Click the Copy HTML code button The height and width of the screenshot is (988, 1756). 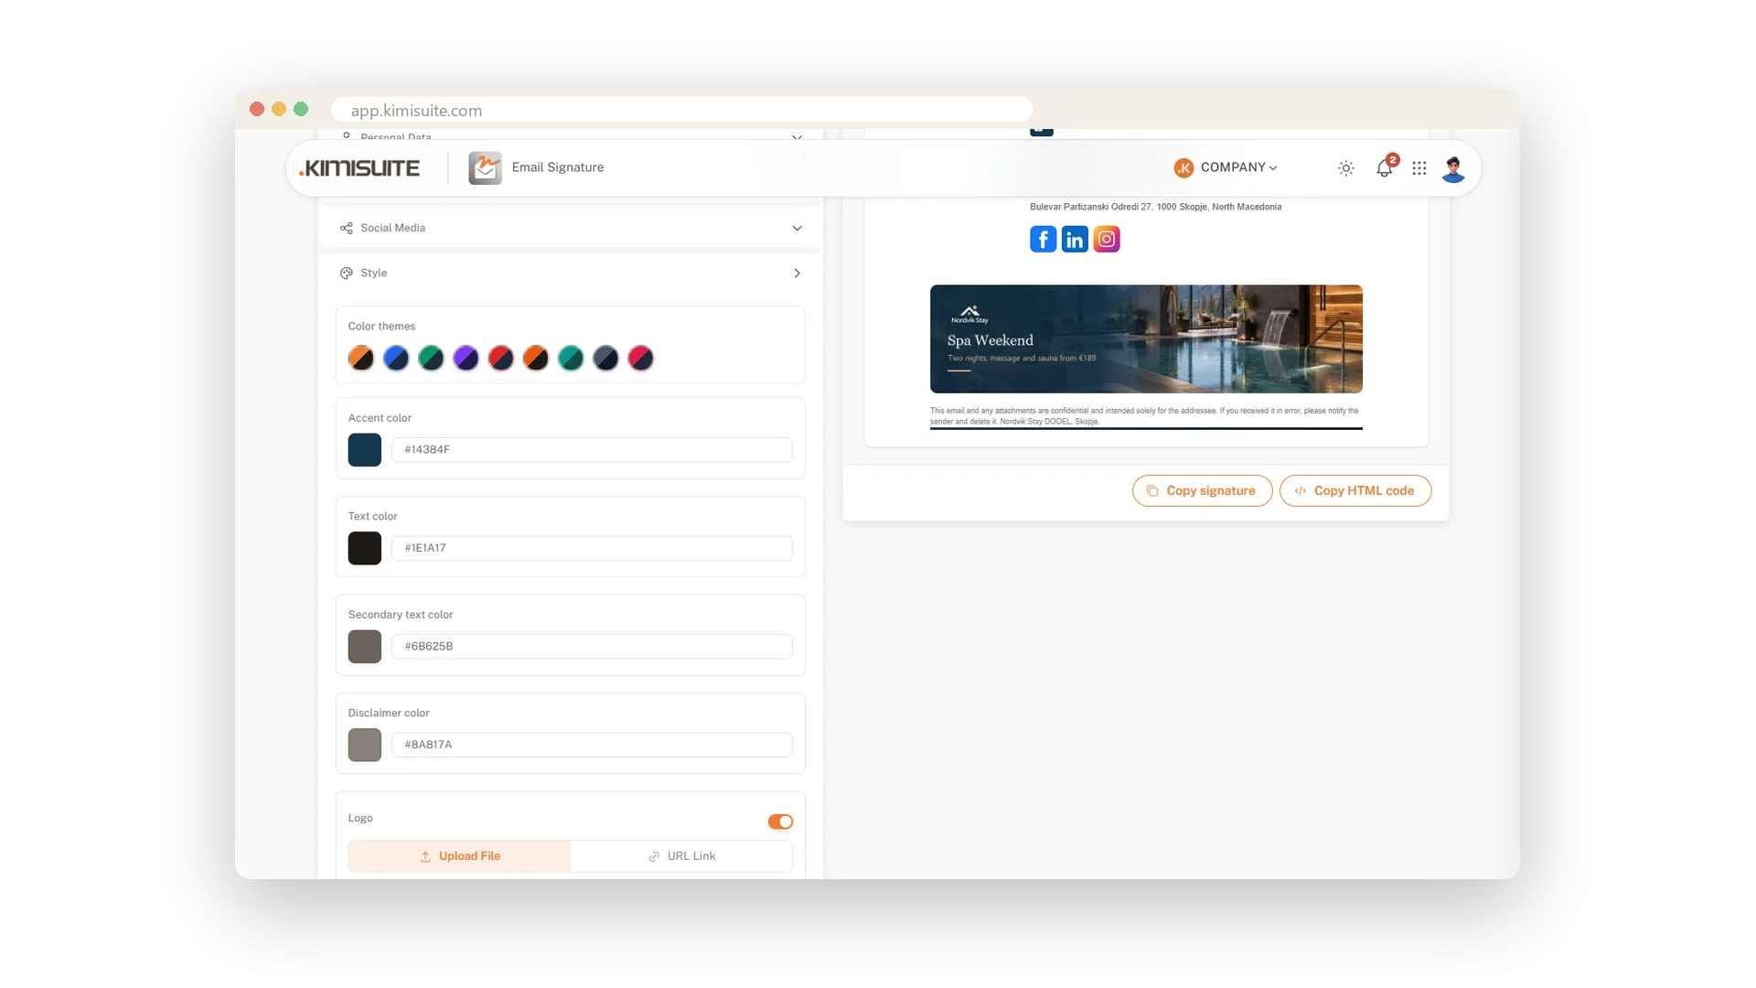click(x=1354, y=490)
